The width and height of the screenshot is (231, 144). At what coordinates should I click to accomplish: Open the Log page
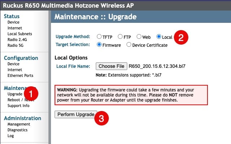(10, 136)
